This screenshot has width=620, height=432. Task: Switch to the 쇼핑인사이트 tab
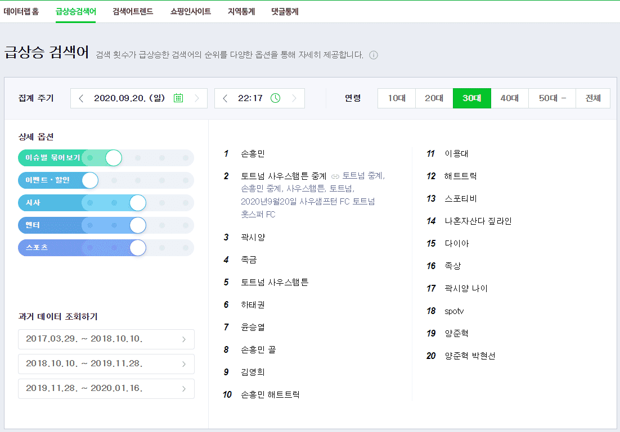[x=191, y=11]
